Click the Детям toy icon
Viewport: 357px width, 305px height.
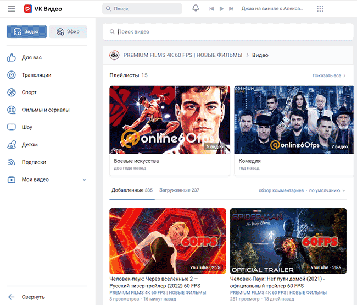tap(12, 144)
